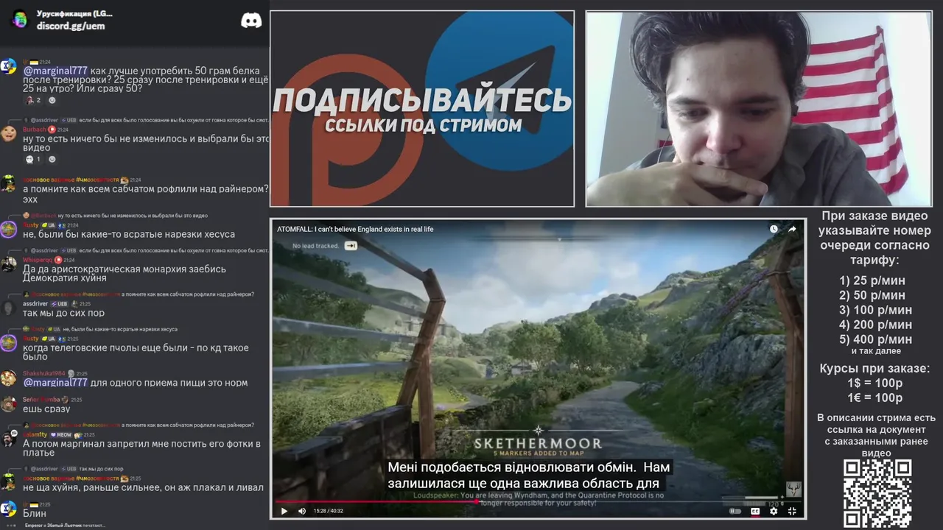Click the Discord logo in the chat header

[251, 20]
